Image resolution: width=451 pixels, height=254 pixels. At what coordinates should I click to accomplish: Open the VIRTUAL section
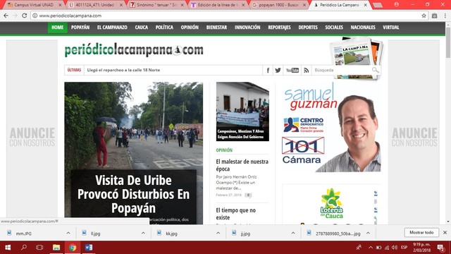(391, 28)
